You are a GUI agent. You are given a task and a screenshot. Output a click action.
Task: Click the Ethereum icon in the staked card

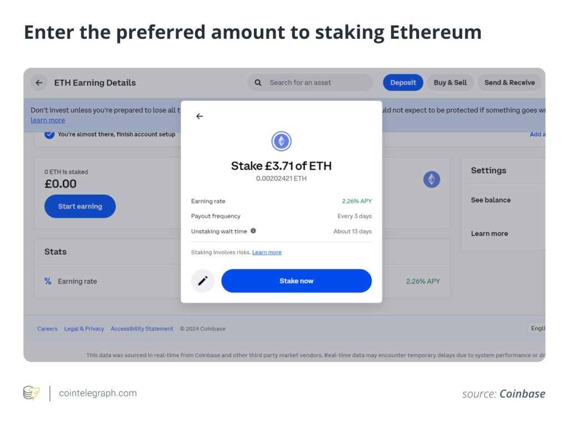pos(432,179)
